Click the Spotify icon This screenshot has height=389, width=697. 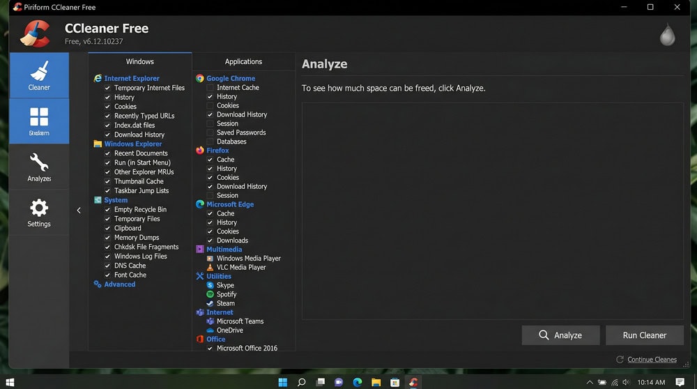click(210, 294)
